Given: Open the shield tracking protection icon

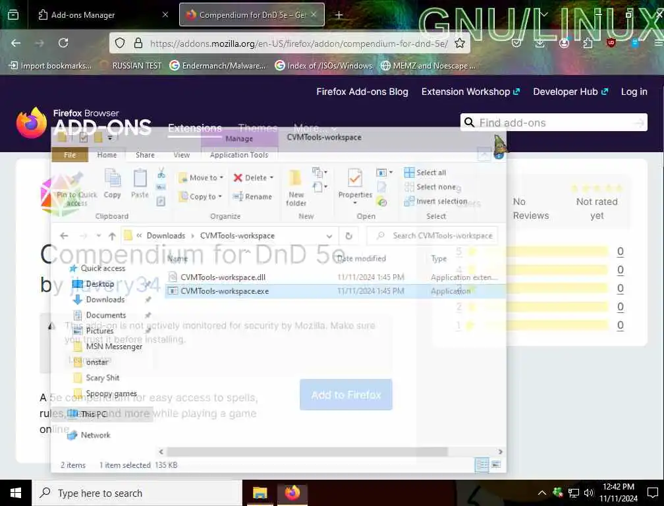Looking at the screenshot, I should point(120,43).
